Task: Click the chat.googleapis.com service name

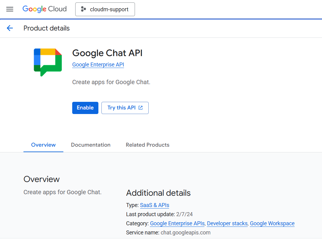Action: (186, 233)
